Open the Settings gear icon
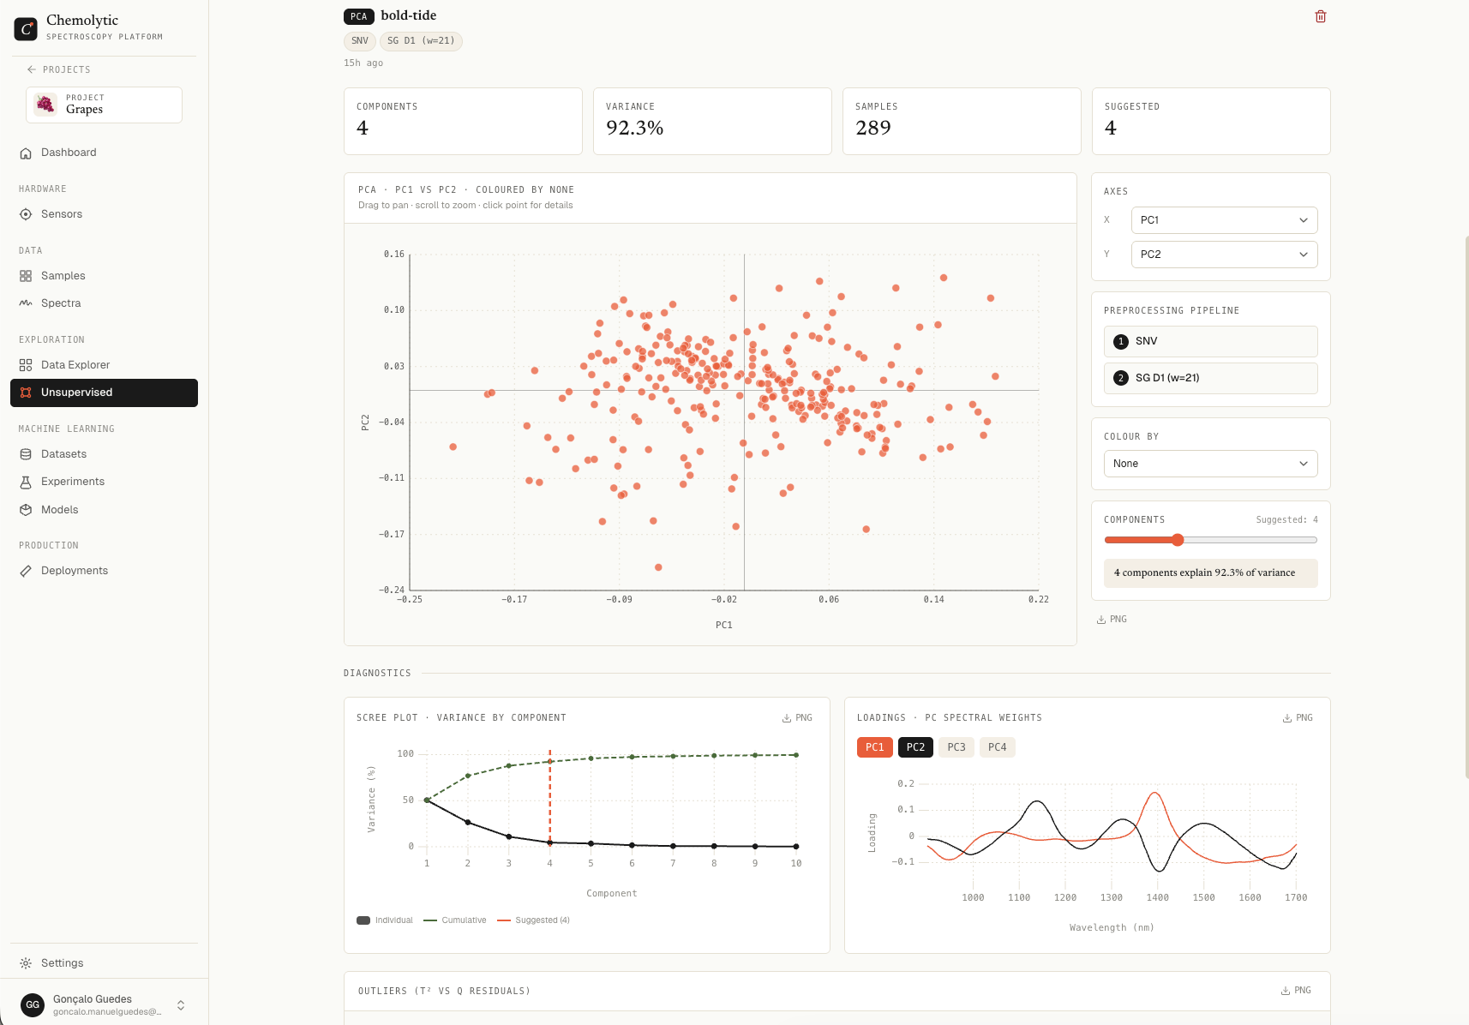Image resolution: width=1469 pixels, height=1025 pixels. click(x=26, y=963)
